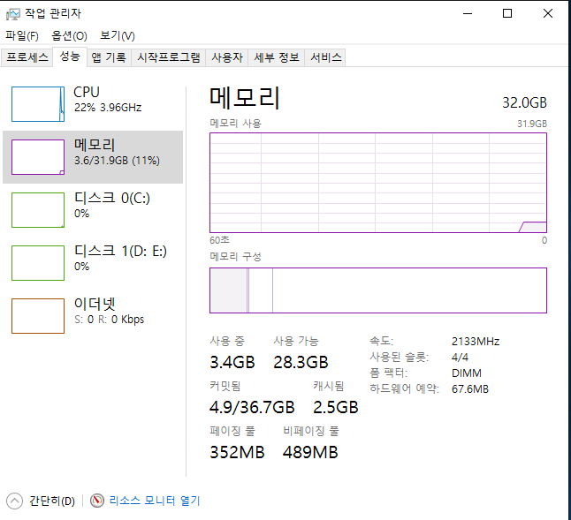Open the 보기(V) menu

point(117,36)
